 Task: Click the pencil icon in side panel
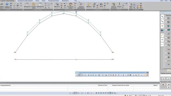[162, 35]
